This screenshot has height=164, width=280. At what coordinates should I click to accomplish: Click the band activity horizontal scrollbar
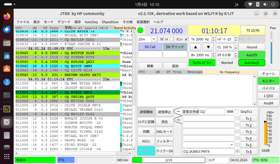[x=73, y=153]
